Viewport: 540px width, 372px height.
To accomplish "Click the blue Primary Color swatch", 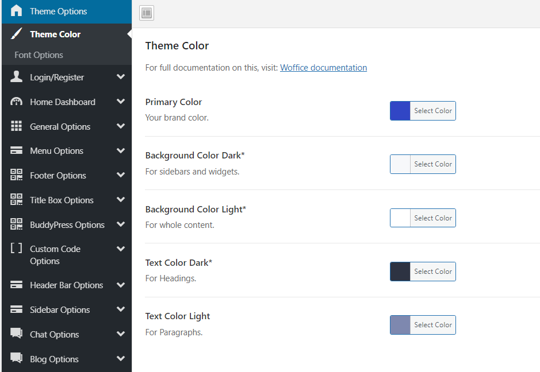I will click(x=400, y=111).
